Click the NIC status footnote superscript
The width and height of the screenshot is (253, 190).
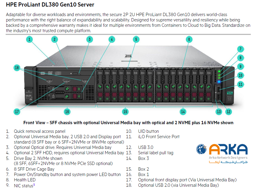click(x=34, y=184)
